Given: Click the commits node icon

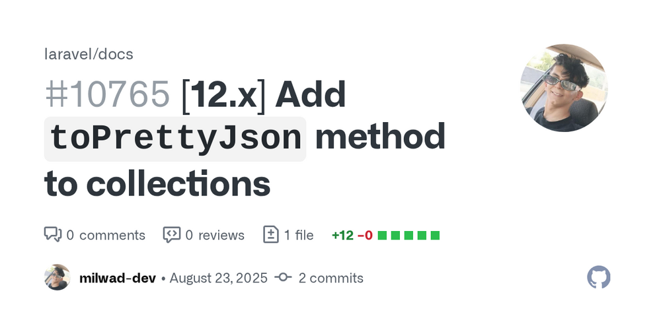Looking at the screenshot, I should [283, 277].
